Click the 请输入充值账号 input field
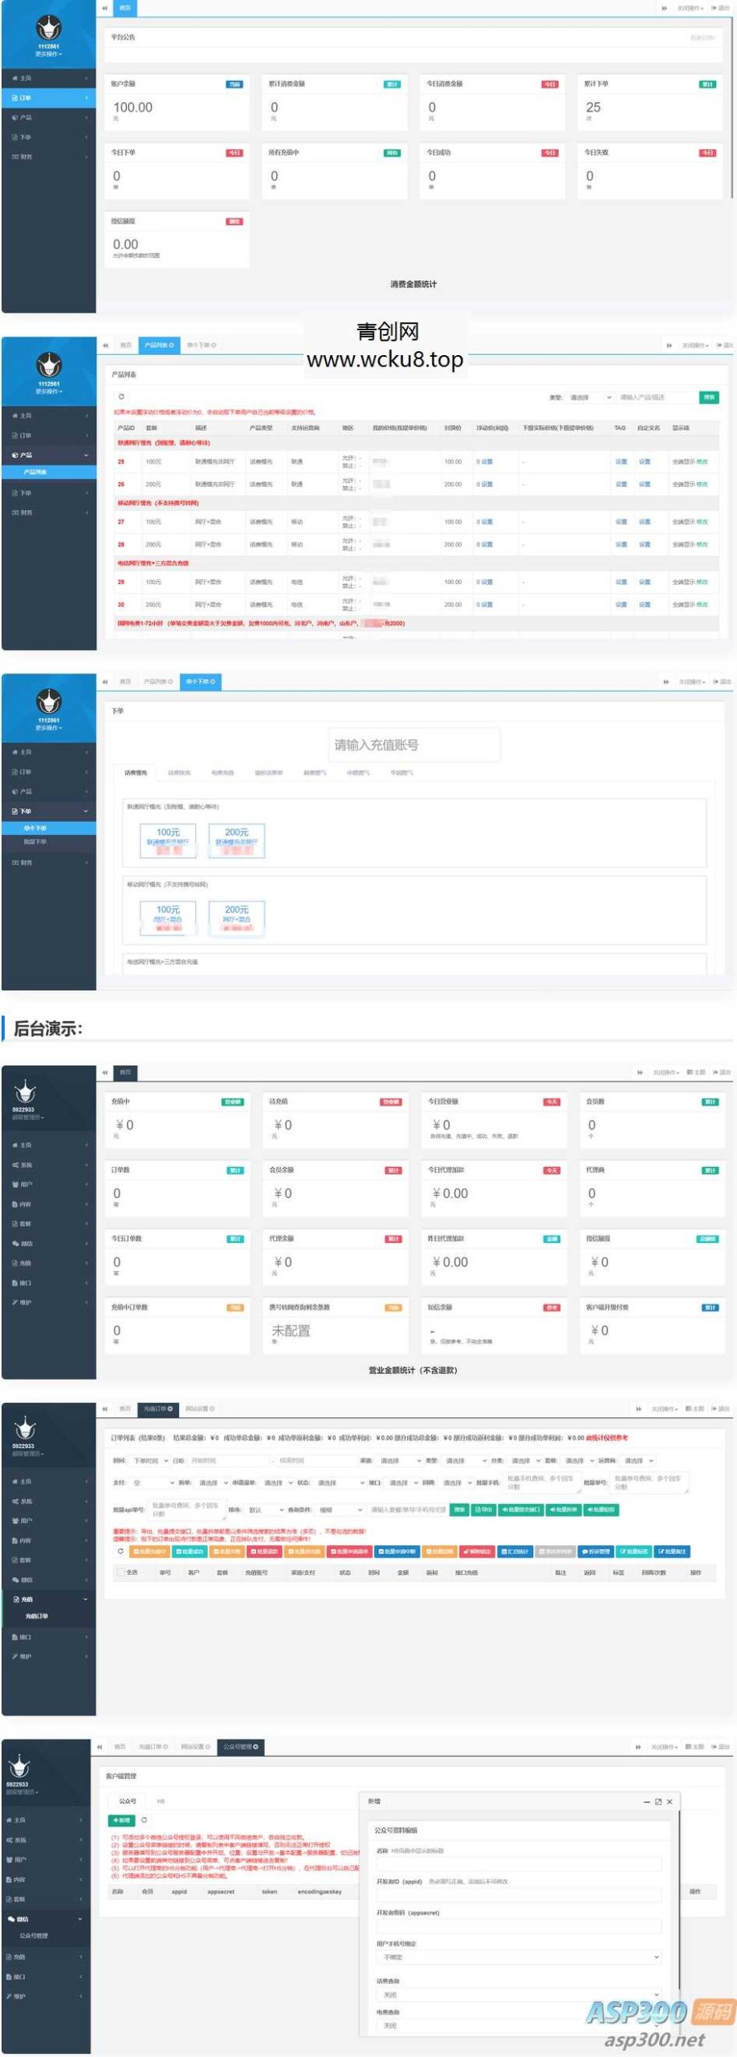Screen dimensions: 737x2057 [413, 745]
